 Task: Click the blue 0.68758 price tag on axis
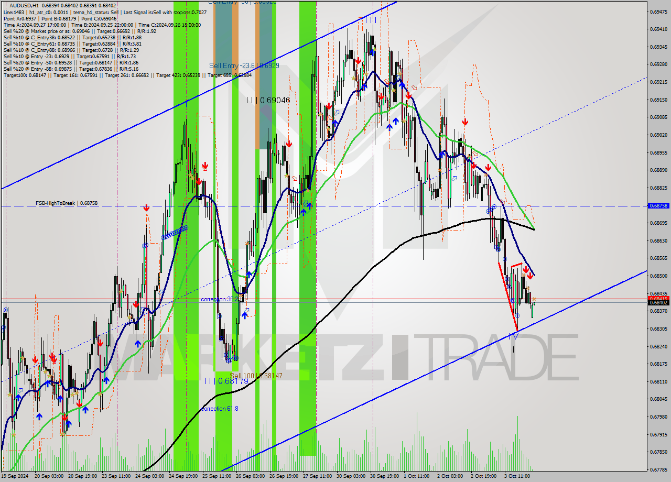(x=659, y=206)
